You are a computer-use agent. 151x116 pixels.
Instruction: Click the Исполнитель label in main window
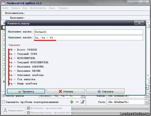(15, 13)
